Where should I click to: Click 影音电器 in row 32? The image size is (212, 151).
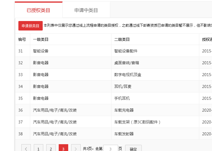pos(41,63)
